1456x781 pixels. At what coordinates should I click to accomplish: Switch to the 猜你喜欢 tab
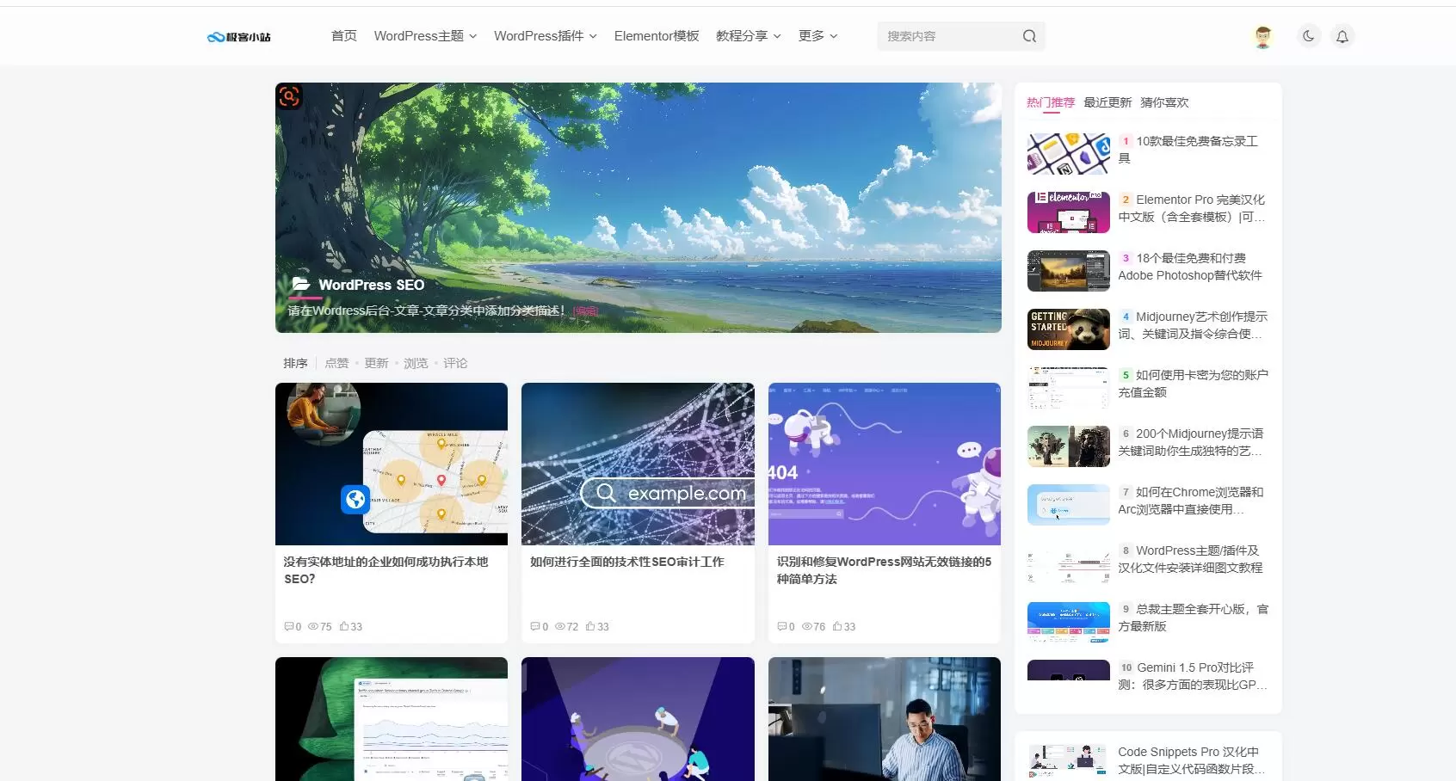point(1164,102)
